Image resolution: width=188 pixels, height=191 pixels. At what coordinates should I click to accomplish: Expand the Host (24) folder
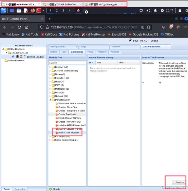50,82
